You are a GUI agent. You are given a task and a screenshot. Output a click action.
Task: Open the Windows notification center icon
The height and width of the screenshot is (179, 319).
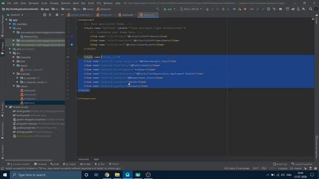click(313, 175)
